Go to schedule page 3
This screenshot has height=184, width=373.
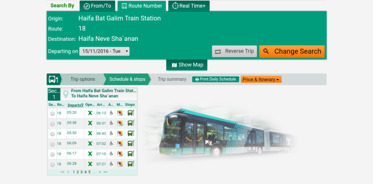point(81,172)
